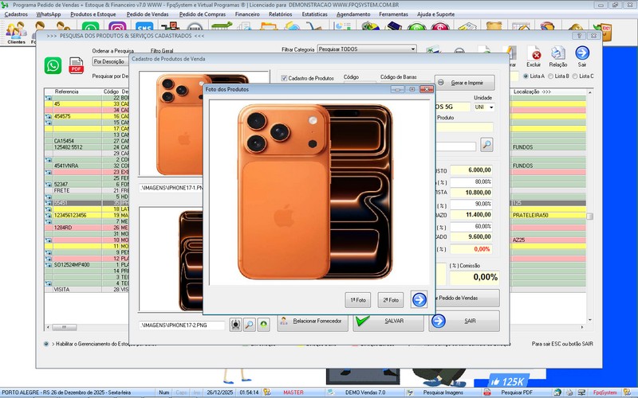Image resolution: width=638 pixels, height=398 pixels.
Task: Click the camera capture icon beside image path
Action: point(235,325)
